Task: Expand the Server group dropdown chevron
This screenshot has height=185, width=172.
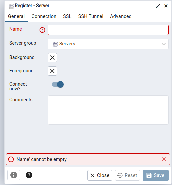Action: tap(164, 44)
